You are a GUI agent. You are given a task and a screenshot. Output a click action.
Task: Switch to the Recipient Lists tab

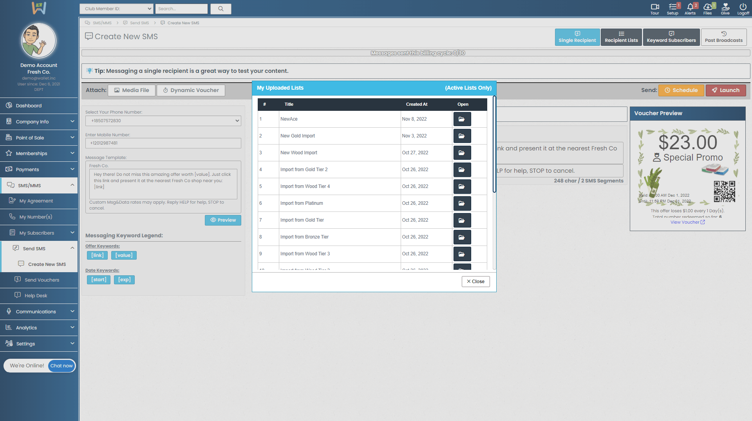pyautogui.click(x=621, y=37)
